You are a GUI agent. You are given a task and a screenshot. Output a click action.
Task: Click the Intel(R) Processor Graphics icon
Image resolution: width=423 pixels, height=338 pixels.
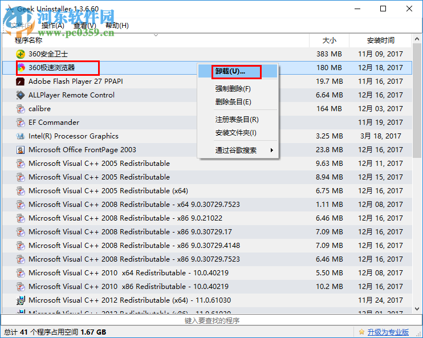click(x=21, y=136)
